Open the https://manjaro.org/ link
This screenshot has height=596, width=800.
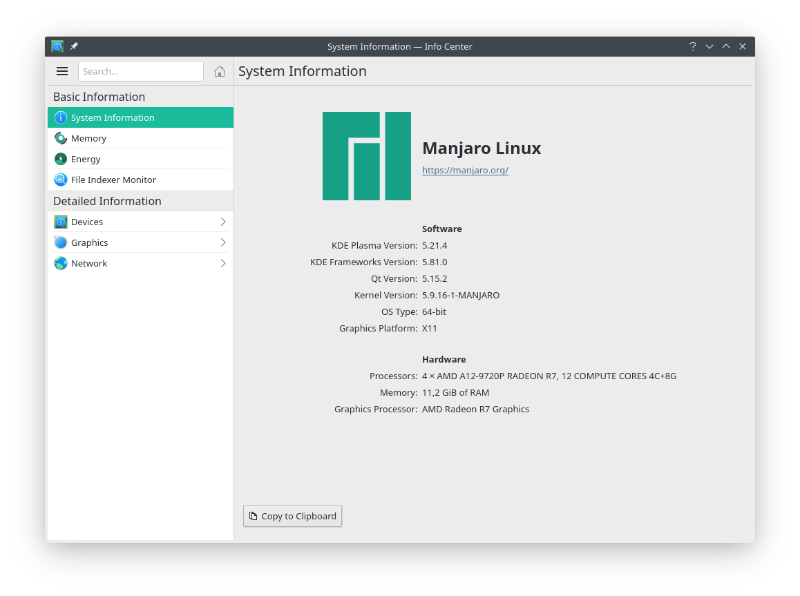tap(466, 171)
